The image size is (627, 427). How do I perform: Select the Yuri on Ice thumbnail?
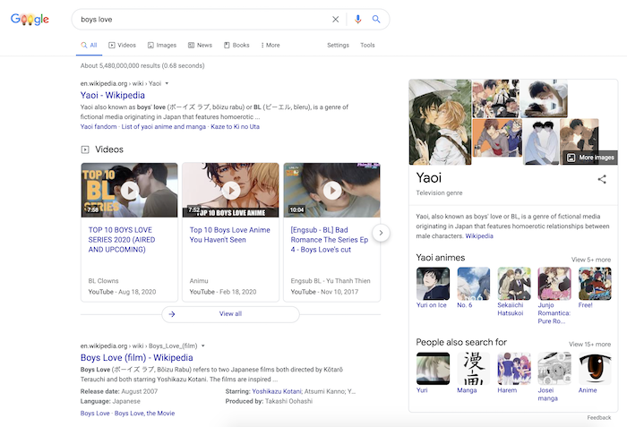433,284
